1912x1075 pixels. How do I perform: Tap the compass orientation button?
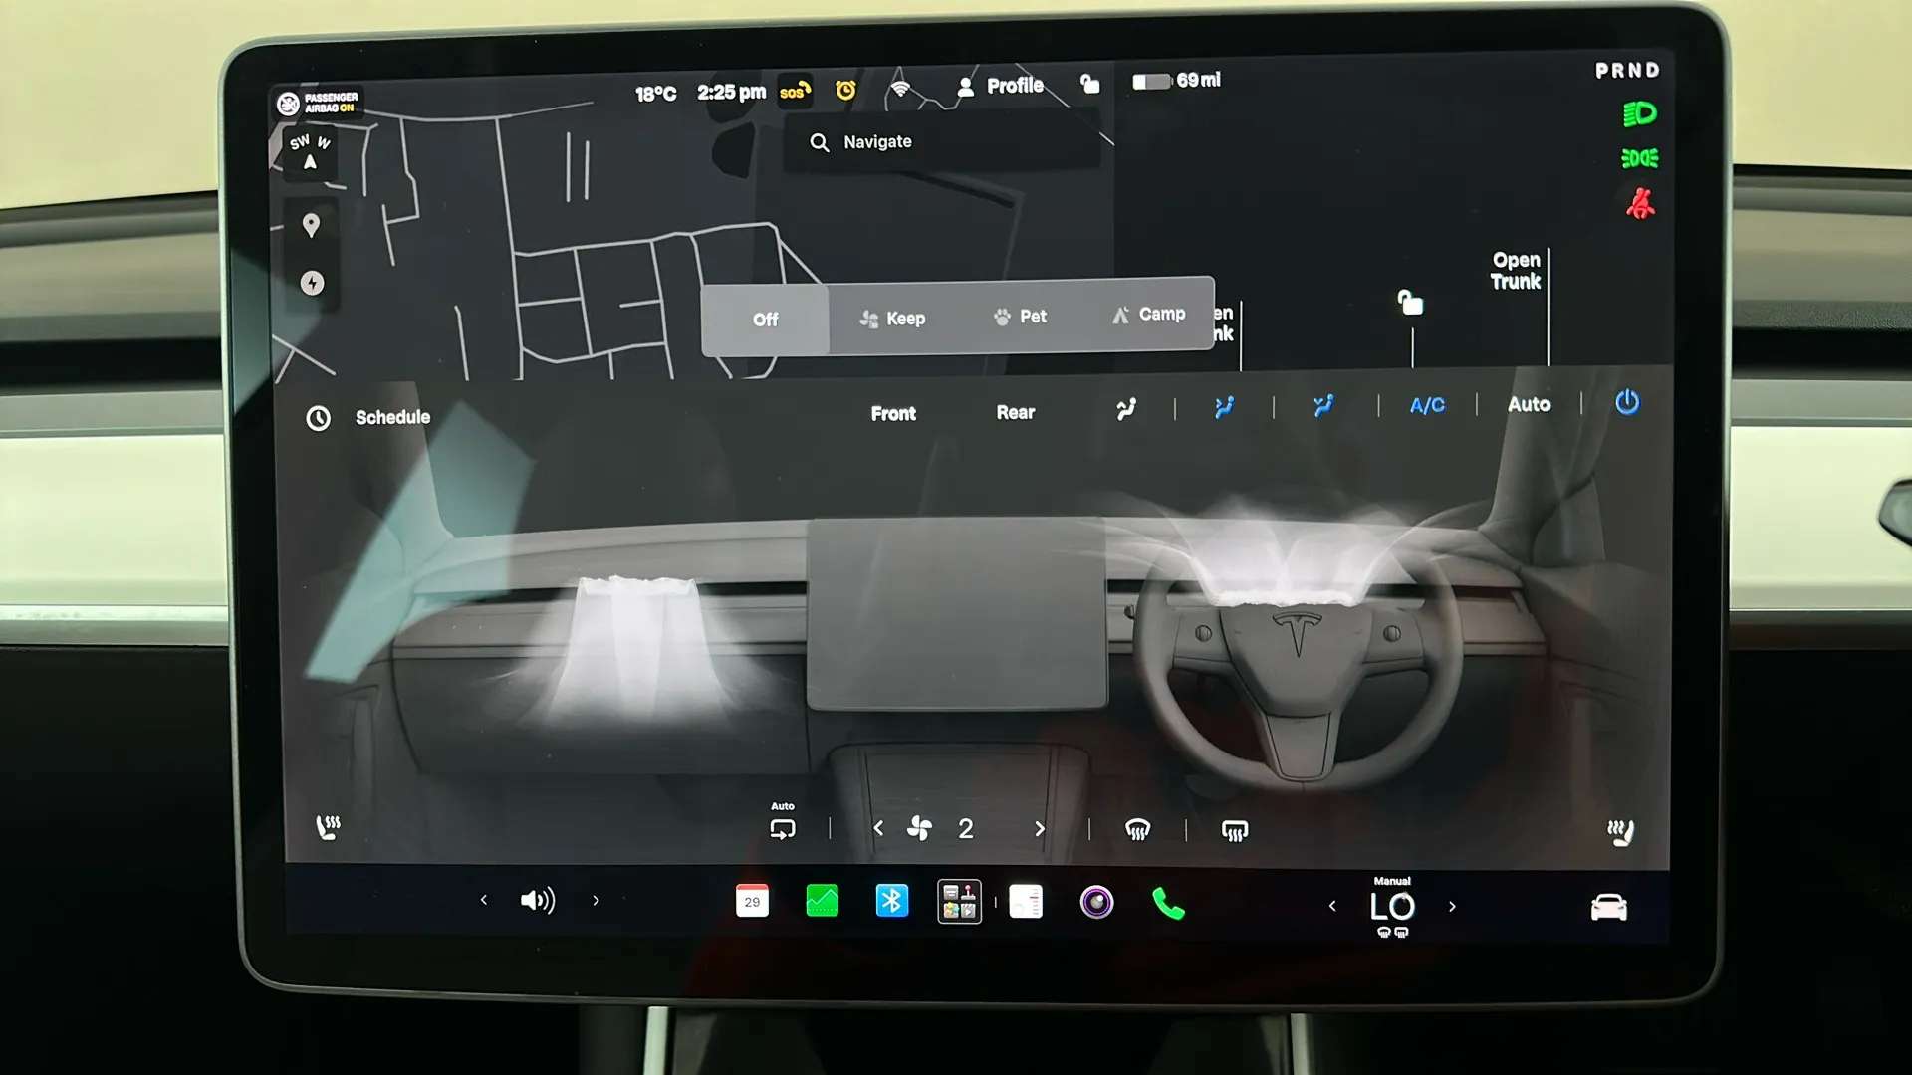coord(310,151)
